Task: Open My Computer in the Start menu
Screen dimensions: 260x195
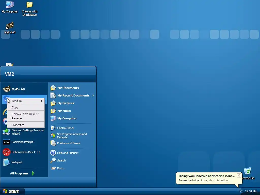Action: 53,118
